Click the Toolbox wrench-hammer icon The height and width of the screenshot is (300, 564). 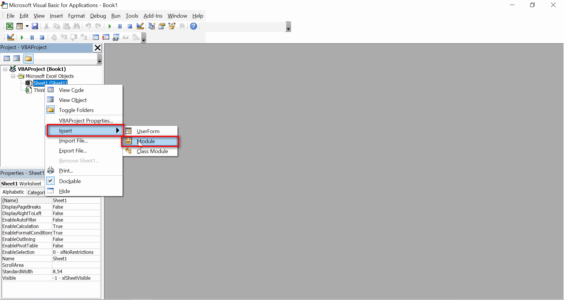click(182, 26)
